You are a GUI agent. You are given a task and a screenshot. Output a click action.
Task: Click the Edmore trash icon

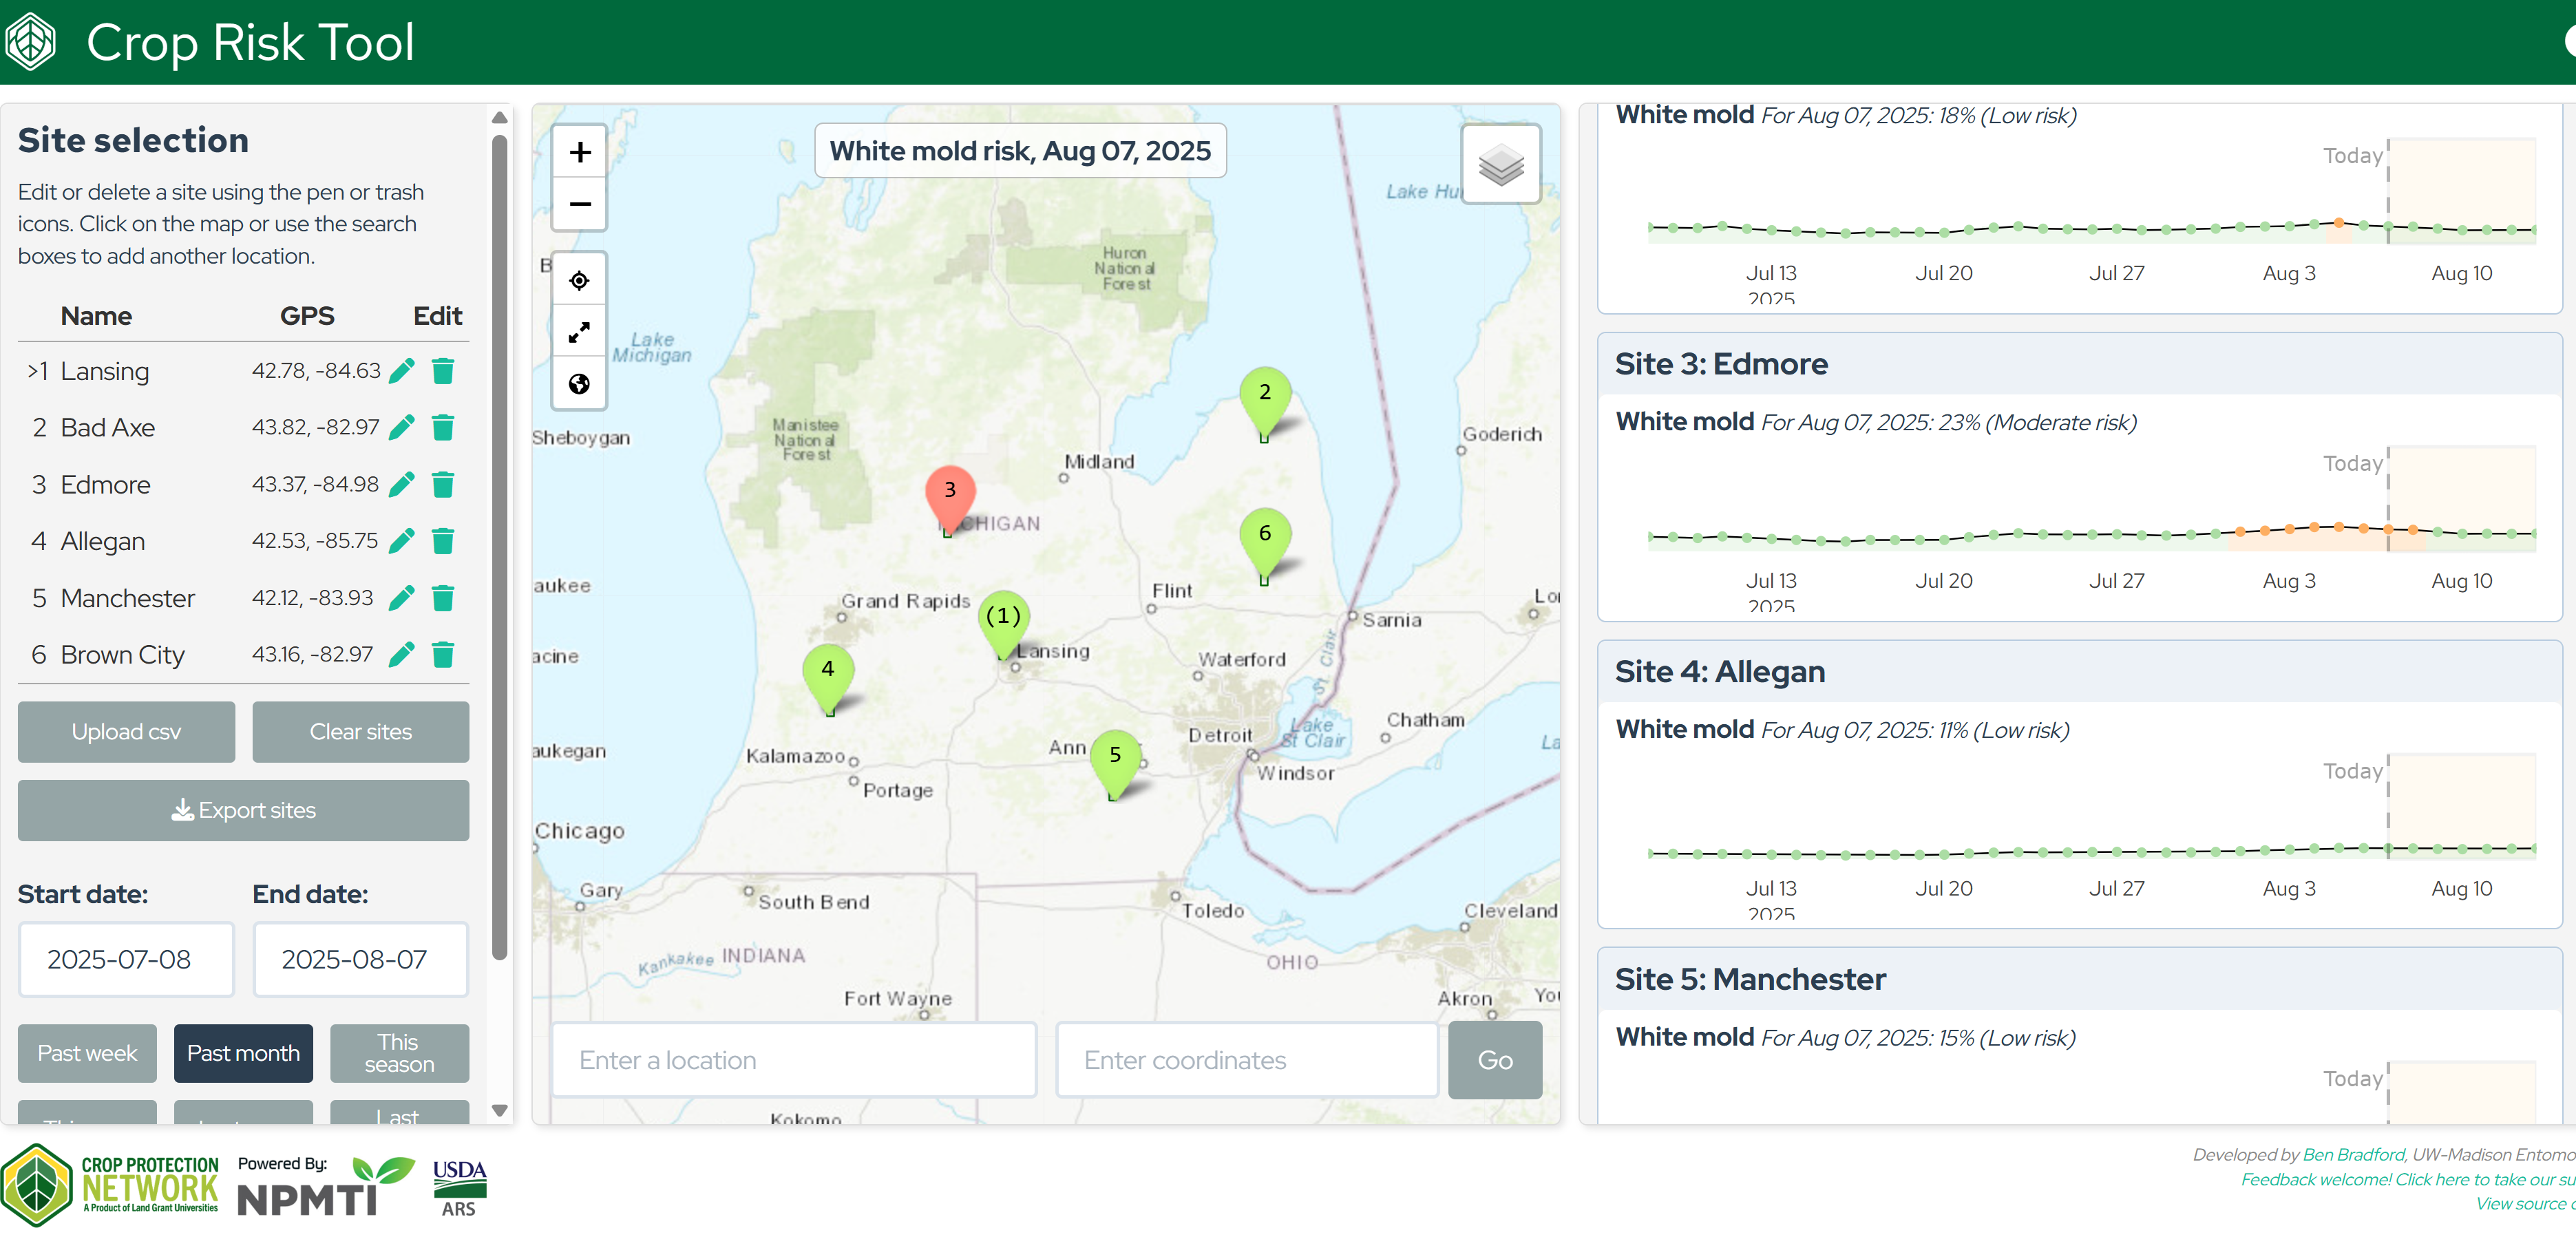point(443,485)
